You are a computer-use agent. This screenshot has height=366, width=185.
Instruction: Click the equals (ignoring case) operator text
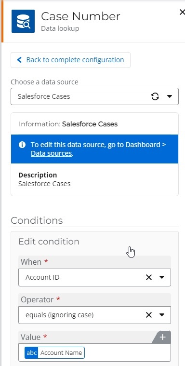[x=59, y=315]
